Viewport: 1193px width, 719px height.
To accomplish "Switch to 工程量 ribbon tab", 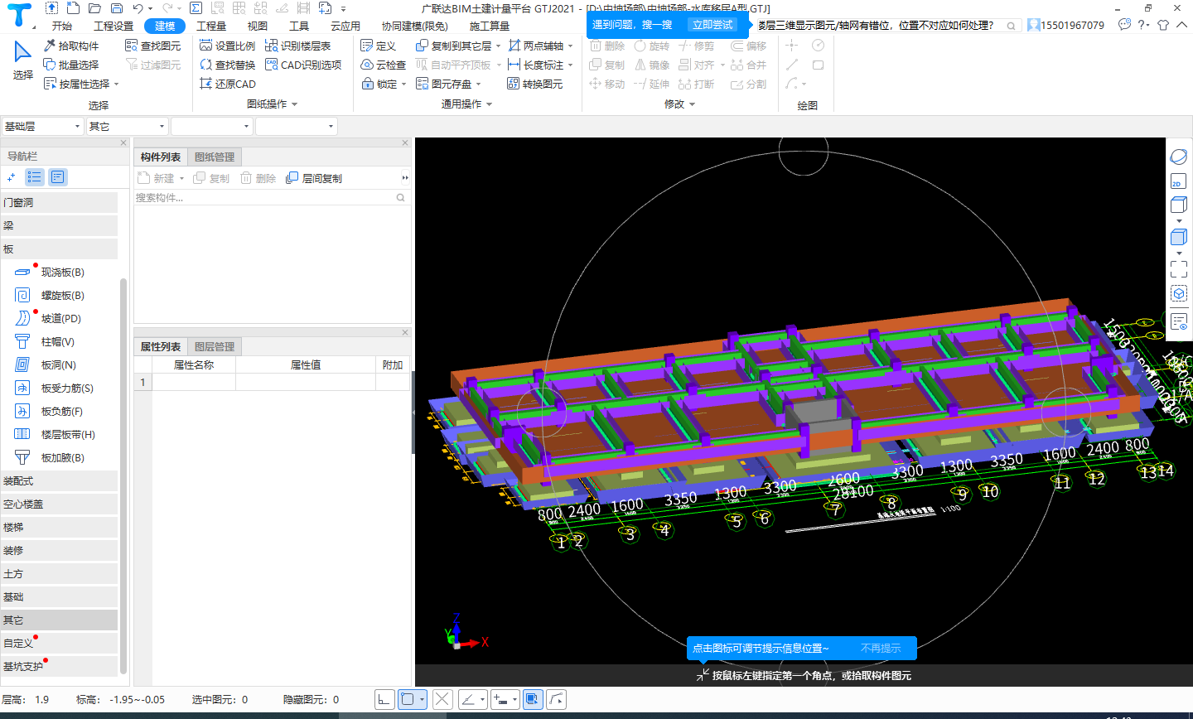I will point(211,26).
